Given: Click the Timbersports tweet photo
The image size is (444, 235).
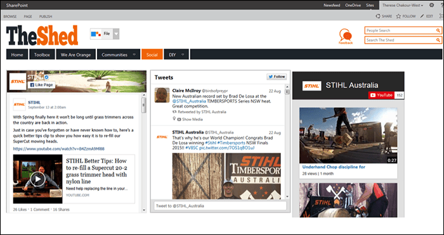Looking at the screenshot, I should pyautogui.click(x=226, y=176).
